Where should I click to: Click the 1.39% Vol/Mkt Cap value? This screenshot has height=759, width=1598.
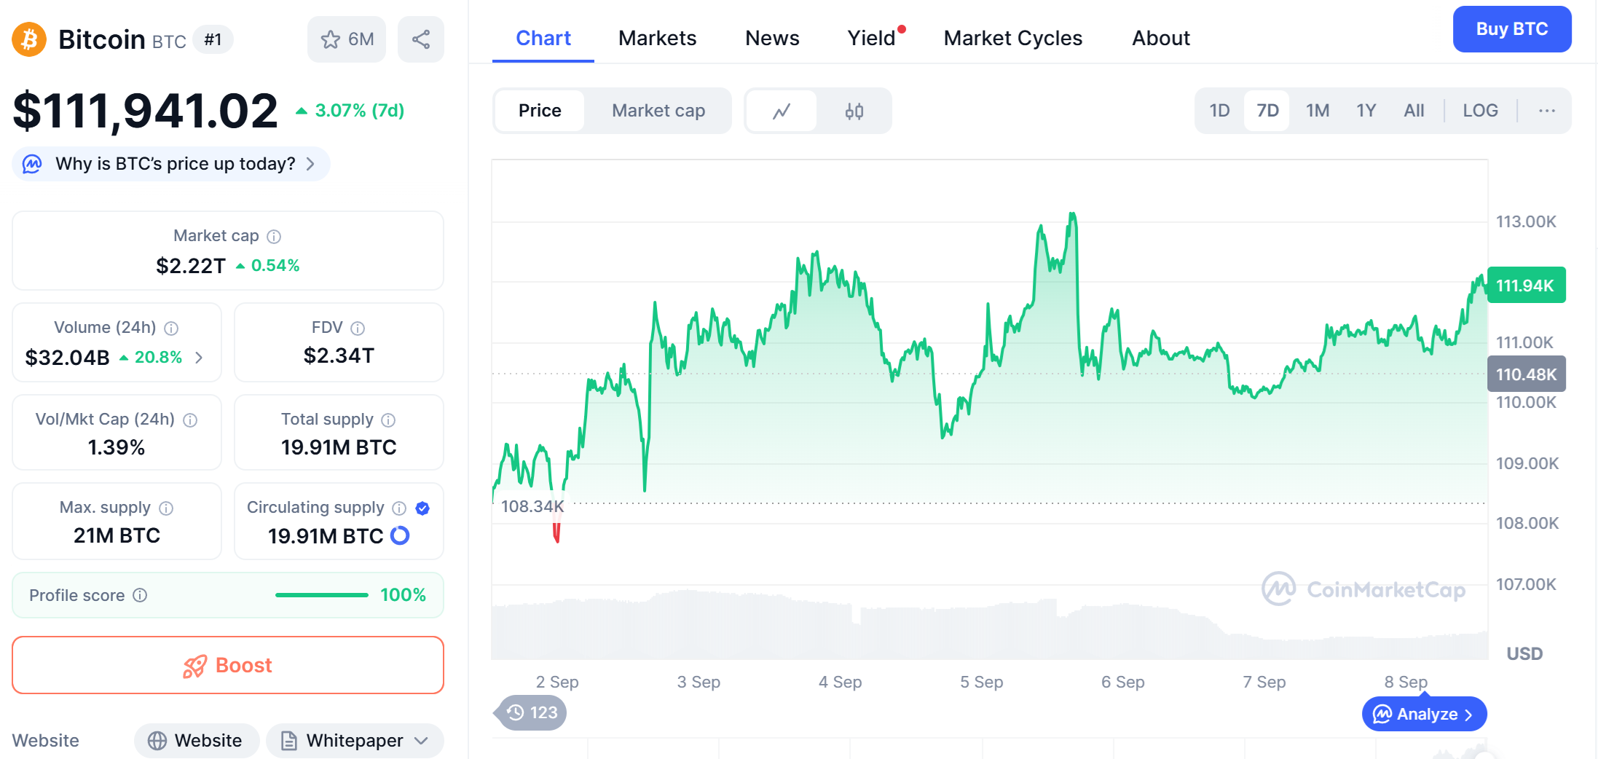pos(117,447)
